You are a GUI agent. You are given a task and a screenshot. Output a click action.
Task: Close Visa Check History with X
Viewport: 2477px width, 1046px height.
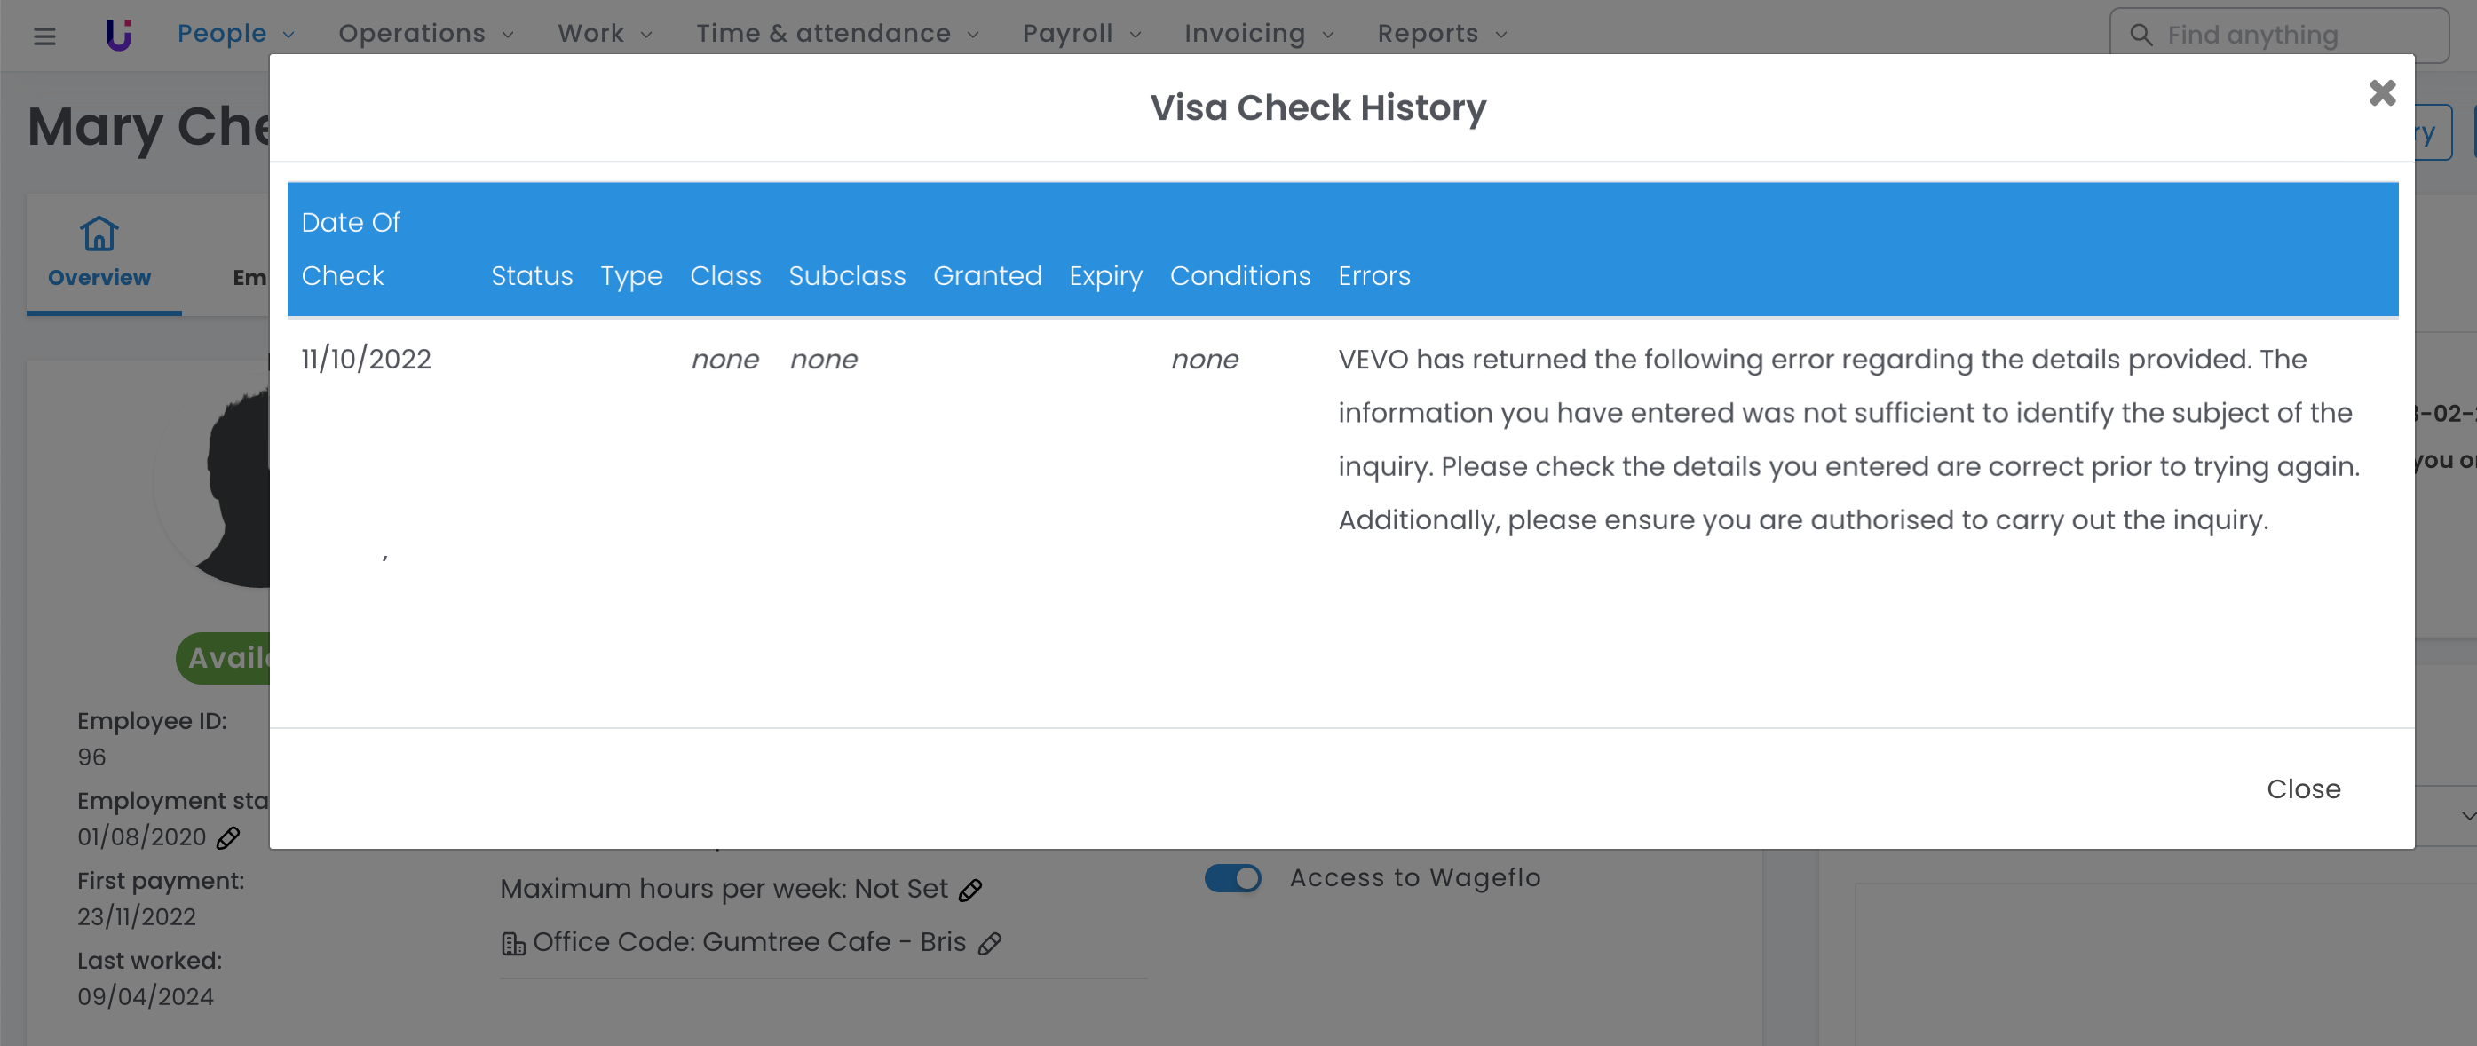[x=2382, y=93]
